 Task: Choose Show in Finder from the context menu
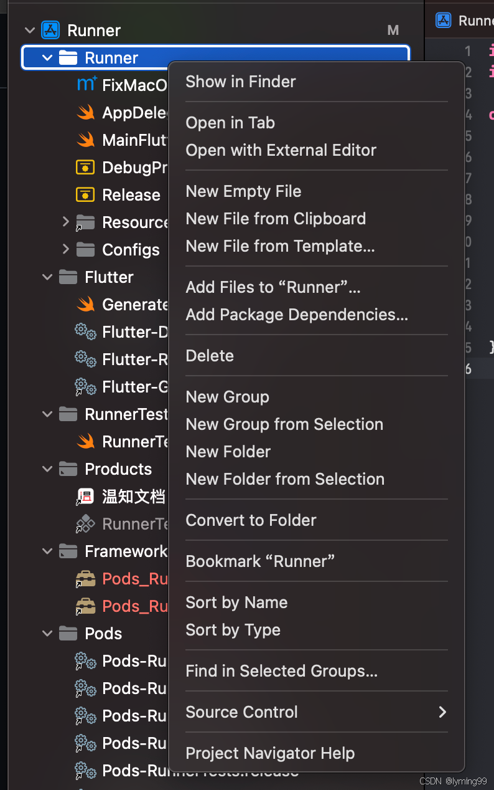[x=240, y=81]
